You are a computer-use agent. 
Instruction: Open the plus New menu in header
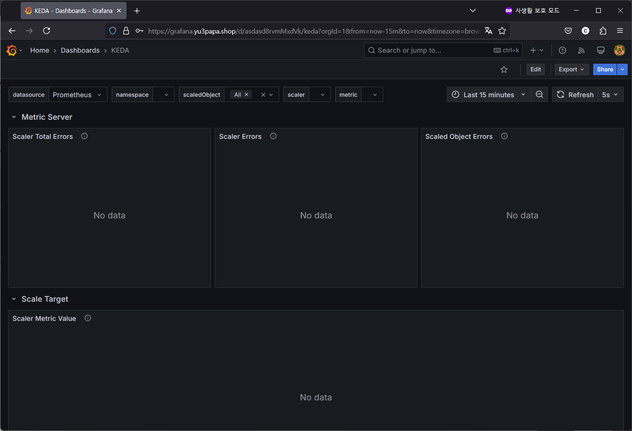click(537, 50)
